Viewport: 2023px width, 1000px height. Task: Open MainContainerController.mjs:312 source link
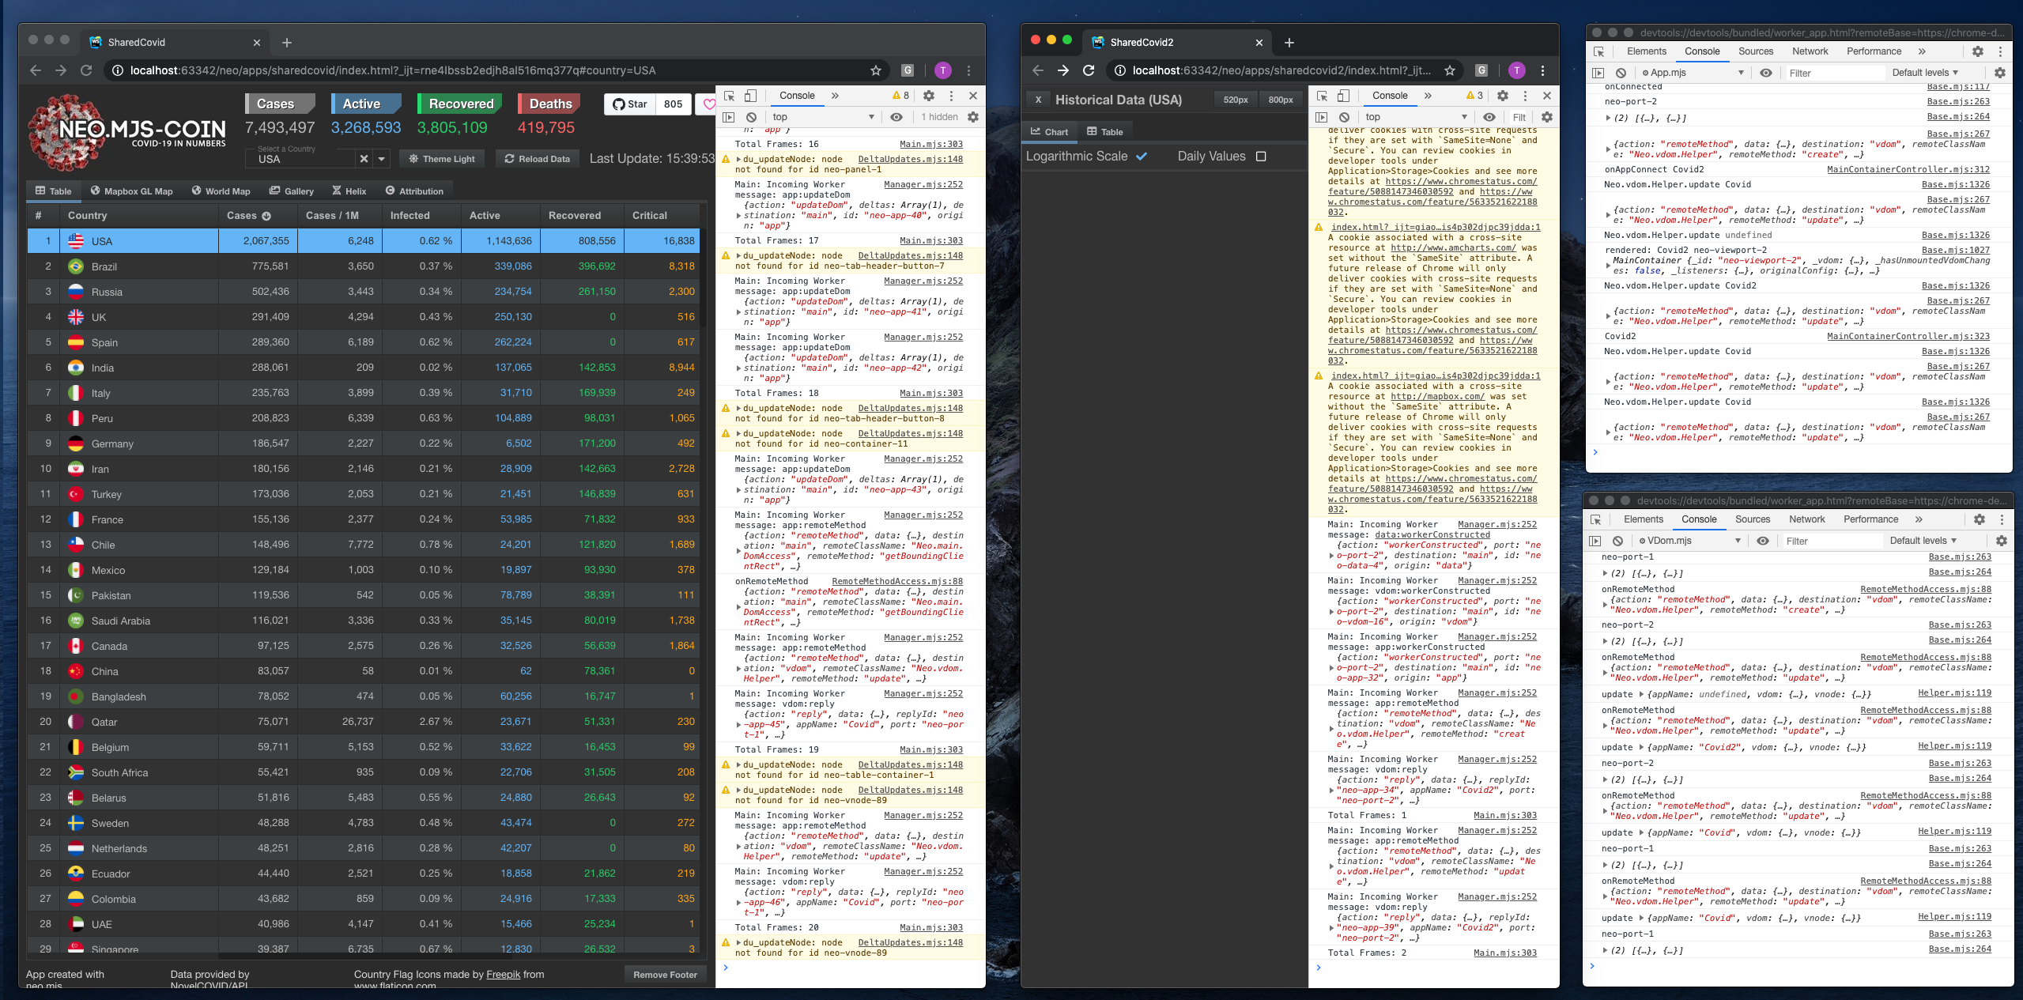[x=1908, y=169]
